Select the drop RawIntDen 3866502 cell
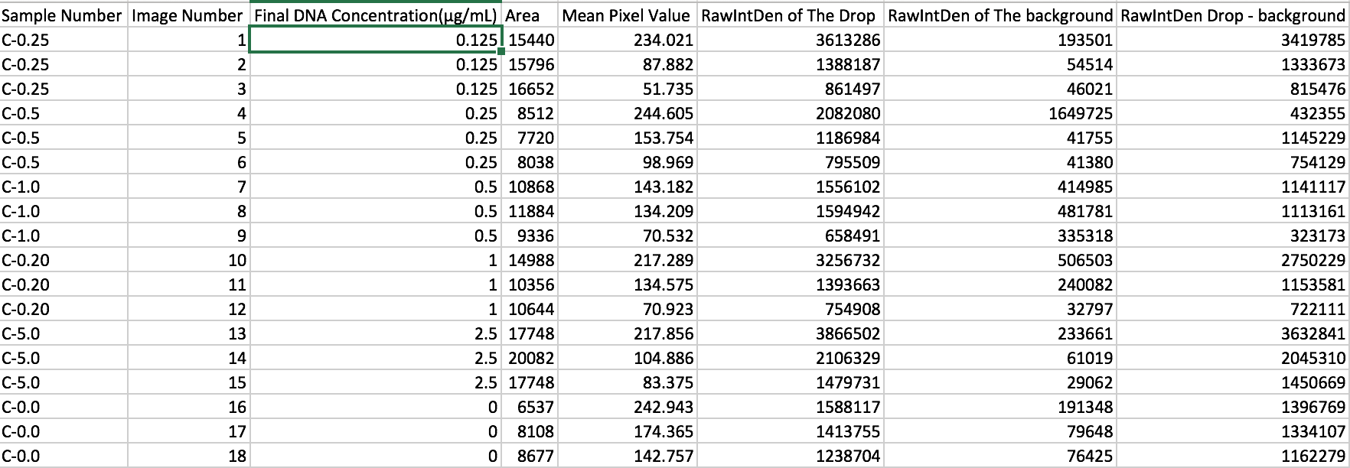Screen dimensions: 1350x468 tap(791, 333)
